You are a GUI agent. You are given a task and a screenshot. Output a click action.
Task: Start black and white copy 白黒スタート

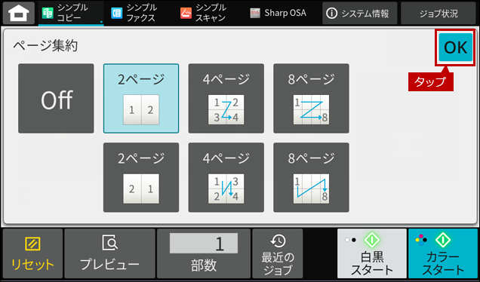coord(372,253)
